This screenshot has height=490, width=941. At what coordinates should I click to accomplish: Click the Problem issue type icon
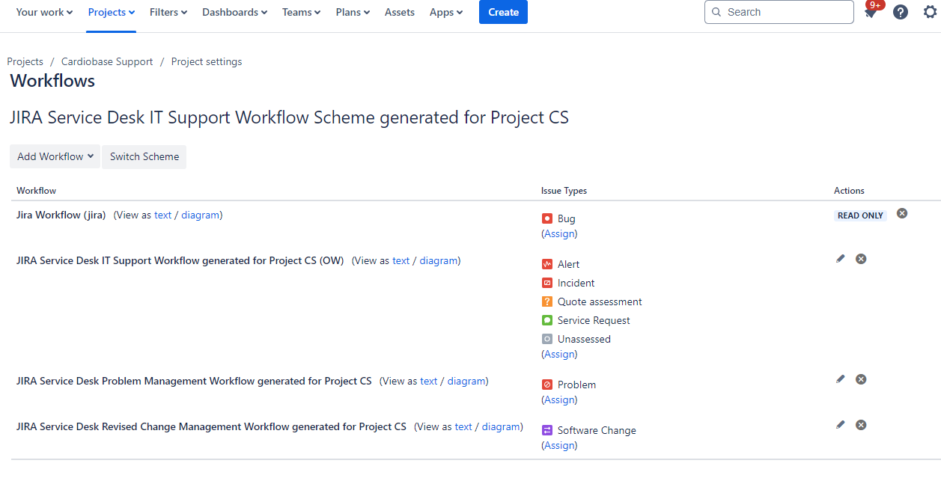(547, 384)
